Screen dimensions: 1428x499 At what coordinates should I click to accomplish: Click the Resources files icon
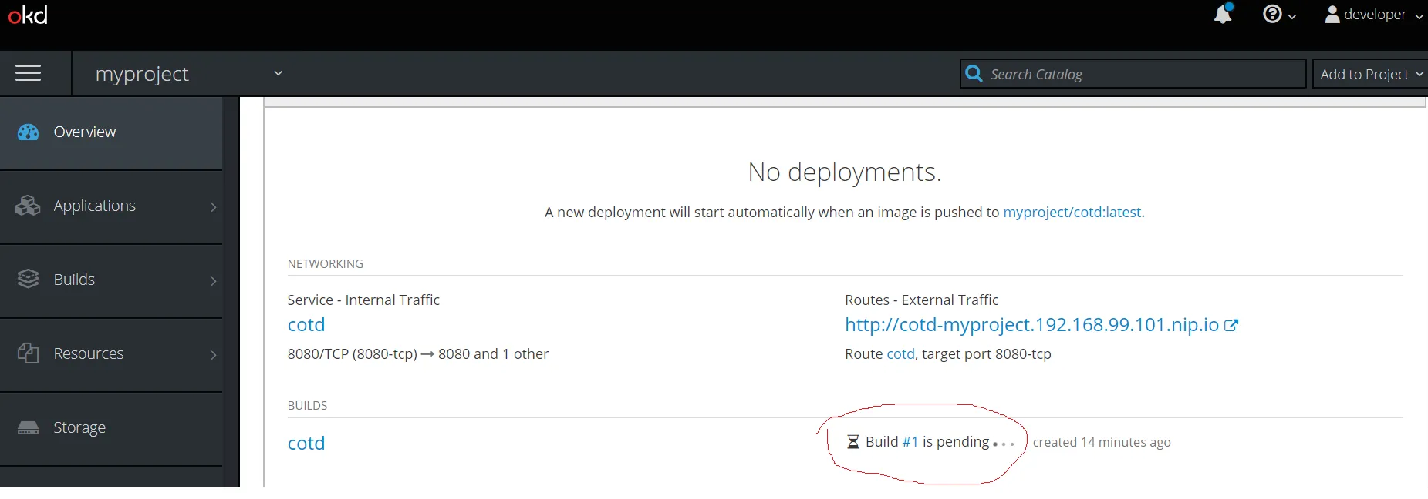[28, 353]
